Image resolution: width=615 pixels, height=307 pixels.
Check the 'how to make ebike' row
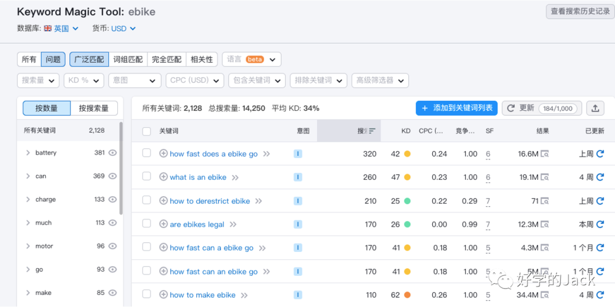pos(147,294)
